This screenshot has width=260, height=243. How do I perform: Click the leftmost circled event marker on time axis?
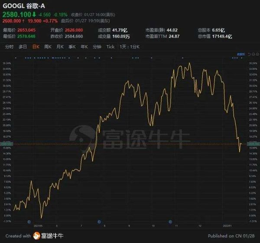pyautogui.click(x=29, y=222)
